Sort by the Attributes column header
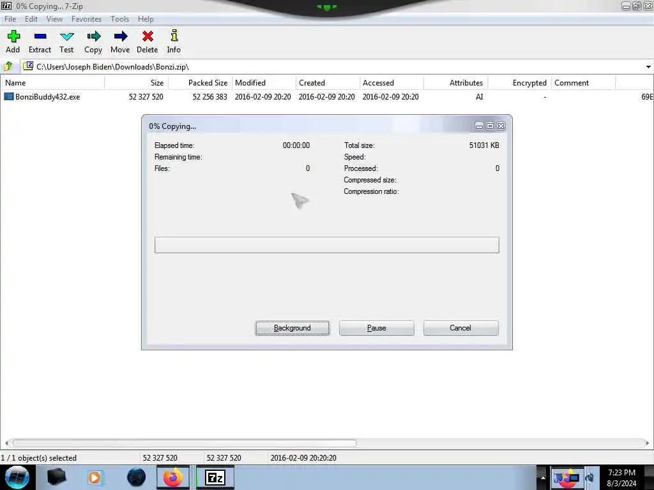The width and height of the screenshot is (654, 490). coord(455,83)
